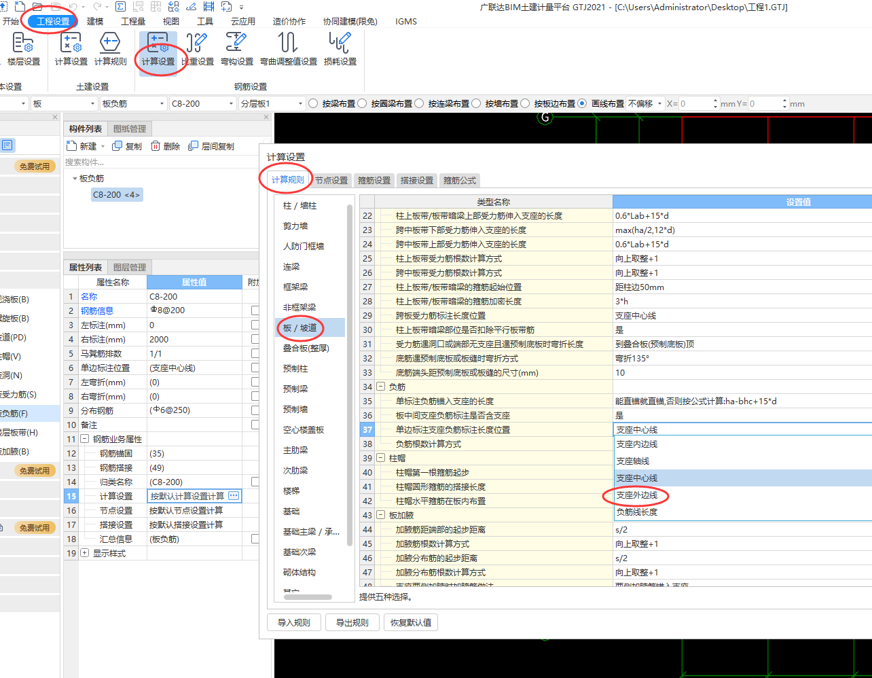Select C8-200 <4> component in tree
The width and height of the screenshot is (872, 678).
tap(117, 195)
